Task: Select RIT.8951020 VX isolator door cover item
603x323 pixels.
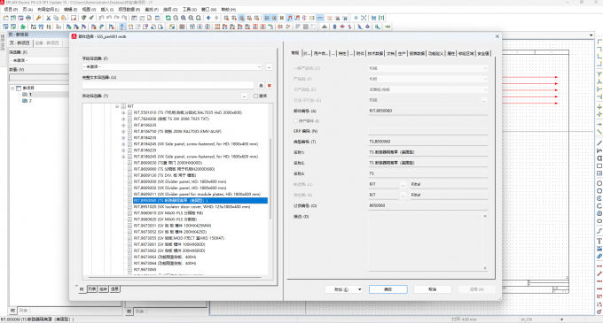Action: pyautogui.click(x=192, y=207)
